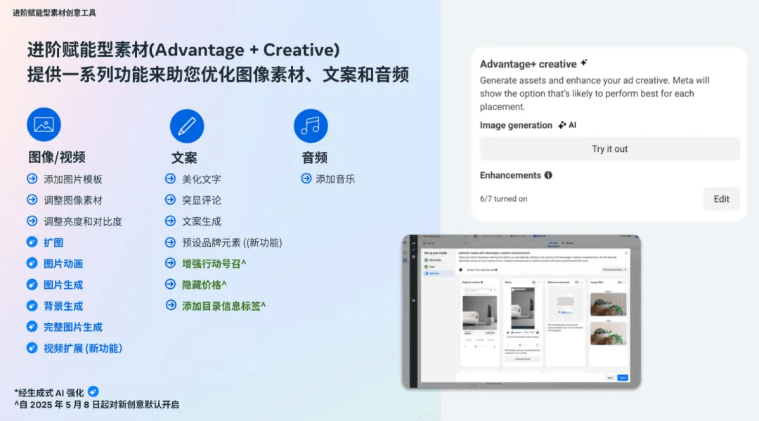Click the AI badge icon next to 经生成式 AI 强化
The height and width of the screenshot is (421, 759).
tap(93, 391)
